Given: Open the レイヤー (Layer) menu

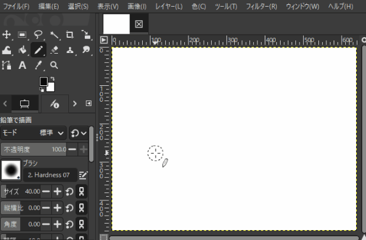Looking at the screenshot, I should [169, 6].
